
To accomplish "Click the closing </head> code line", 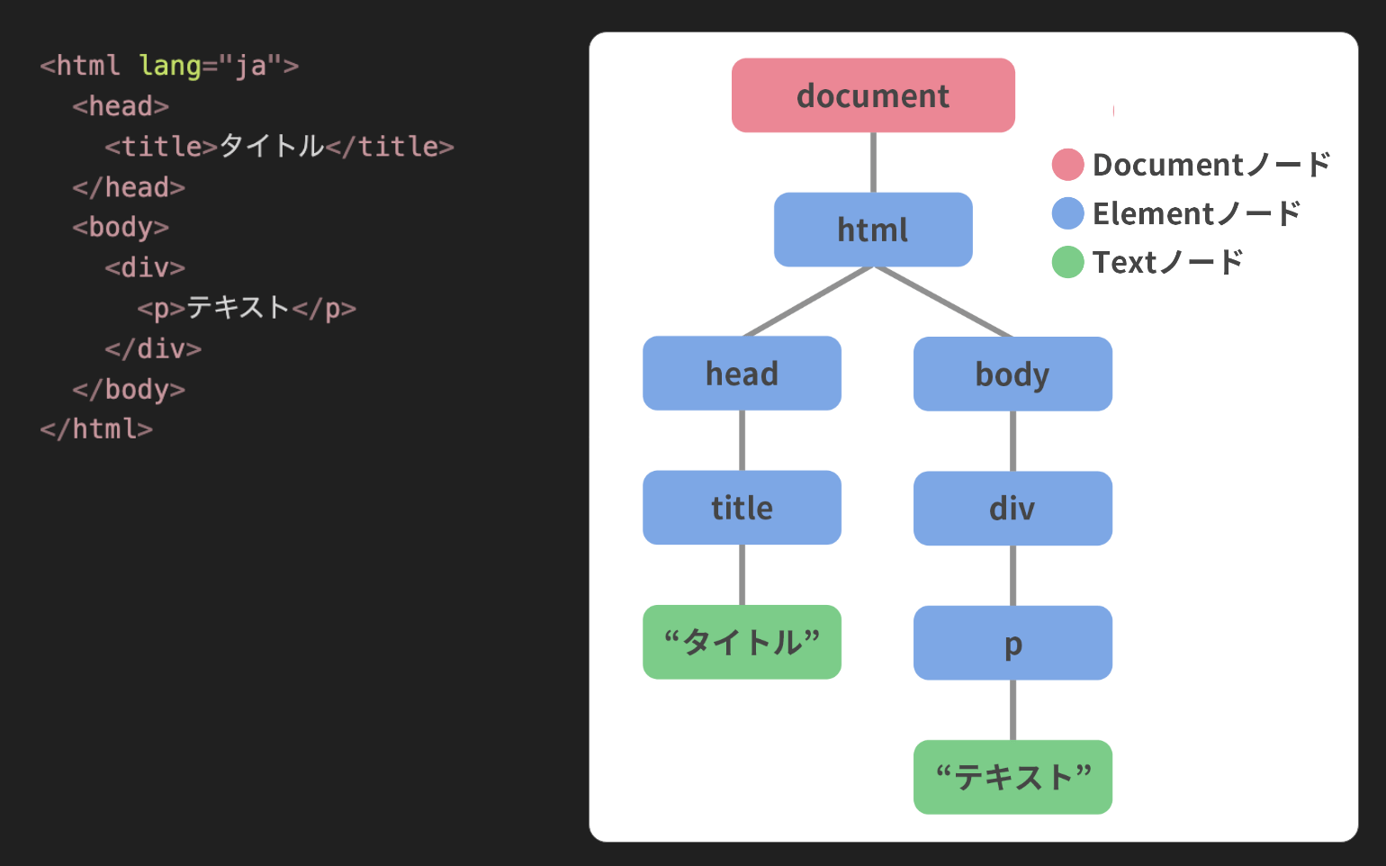I will point(129,186).
